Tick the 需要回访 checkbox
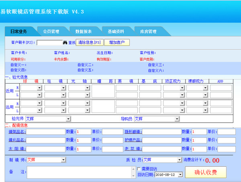This screenshot has height=182, width=241. tap(139, 169)
